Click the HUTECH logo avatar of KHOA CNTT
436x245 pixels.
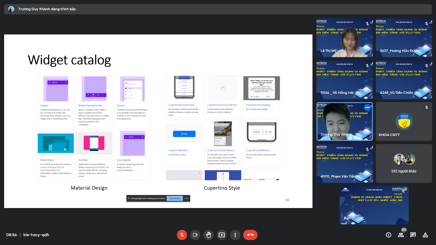tap(404, 121)
